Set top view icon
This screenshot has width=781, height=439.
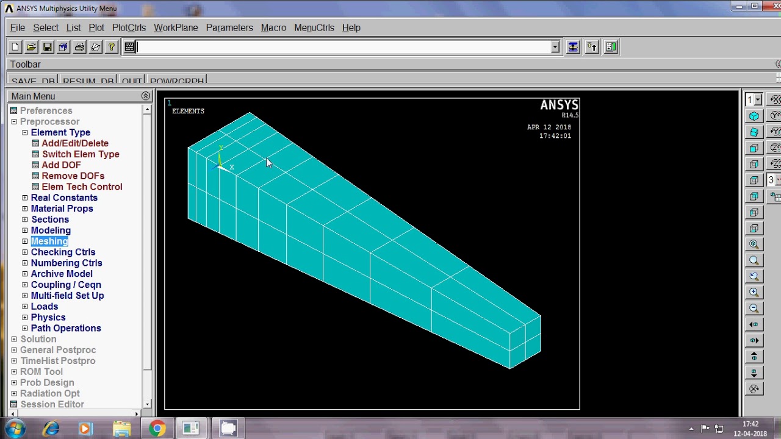tap(754, 180)
